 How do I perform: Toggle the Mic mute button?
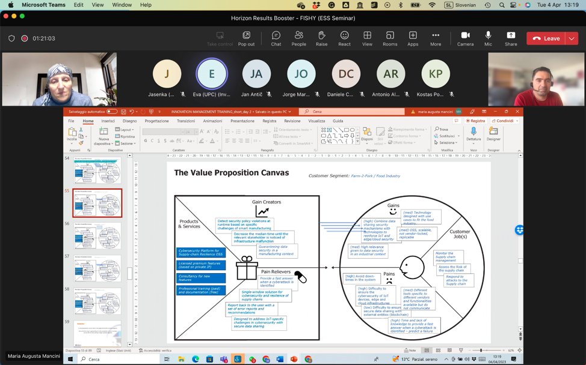488,38
